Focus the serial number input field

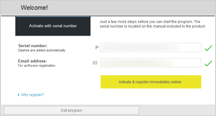click(x=151, y=47)
